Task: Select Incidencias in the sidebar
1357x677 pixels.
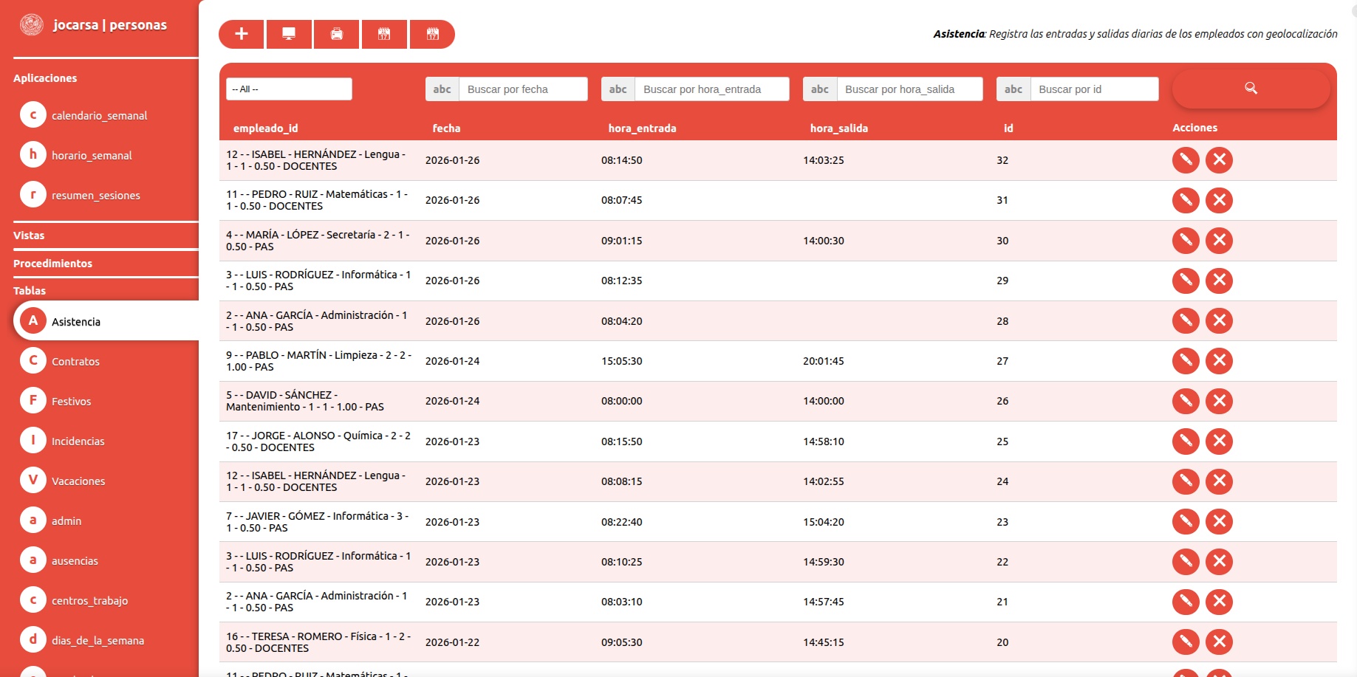Action: (78, 441)
